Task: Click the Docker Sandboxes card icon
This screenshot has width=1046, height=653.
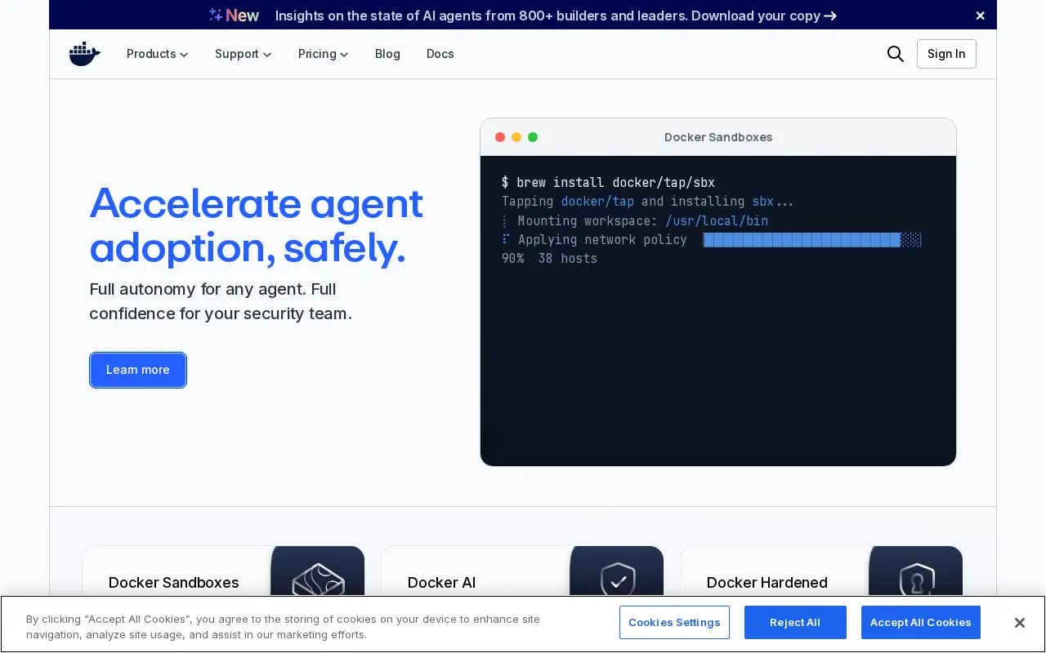Action: (318, 580)
